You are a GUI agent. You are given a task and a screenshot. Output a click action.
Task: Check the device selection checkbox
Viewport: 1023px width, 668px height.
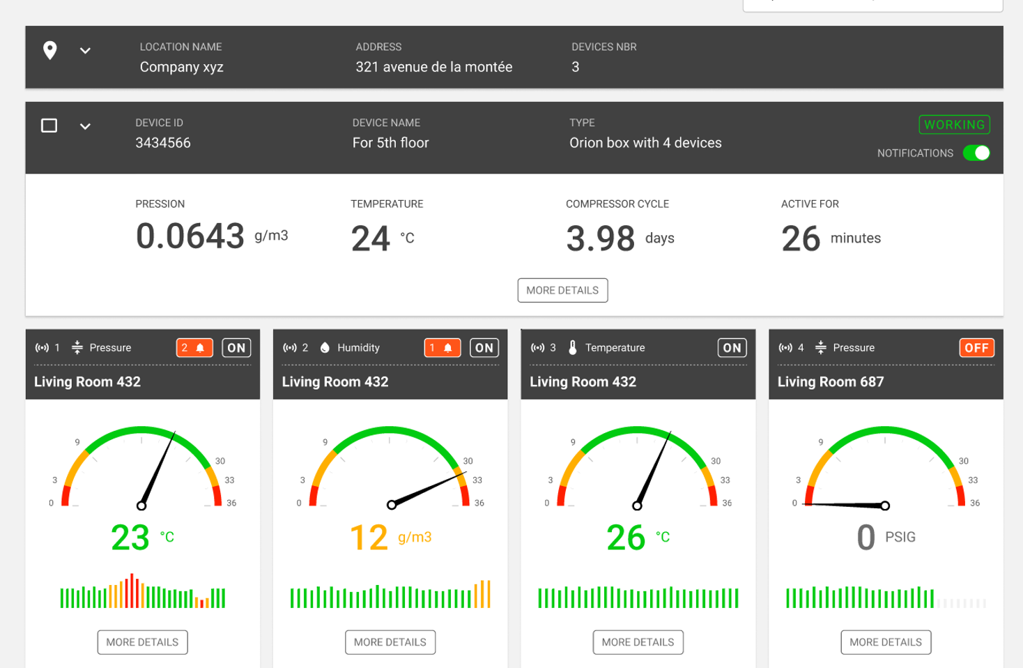point(49,126)
